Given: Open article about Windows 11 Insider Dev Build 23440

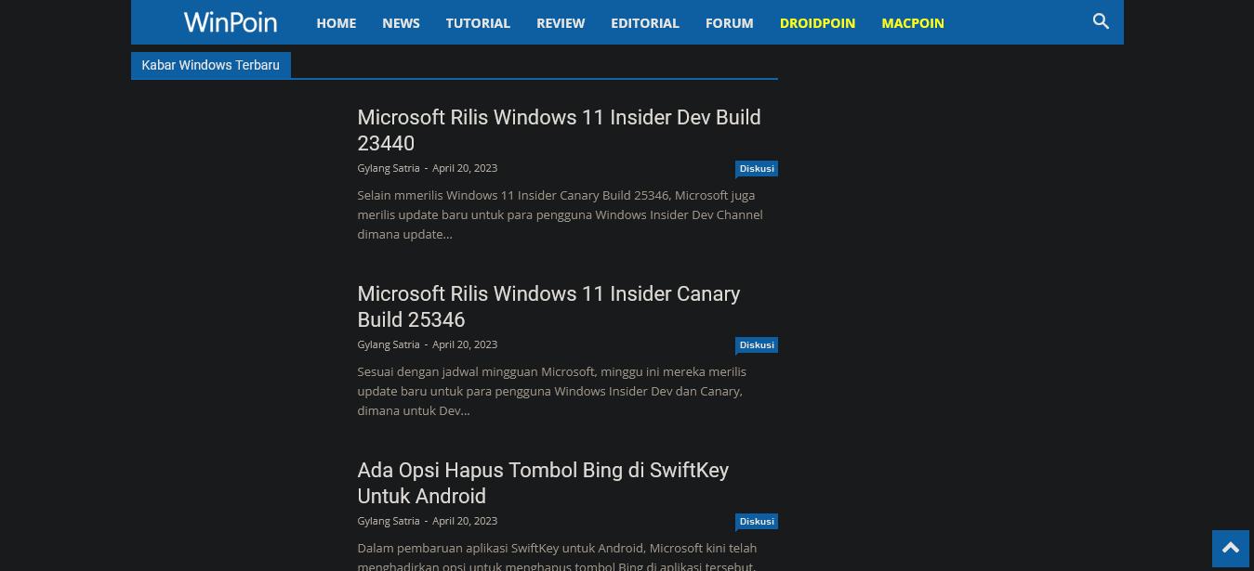Looking at the screenshot, I should click(559, 130).
